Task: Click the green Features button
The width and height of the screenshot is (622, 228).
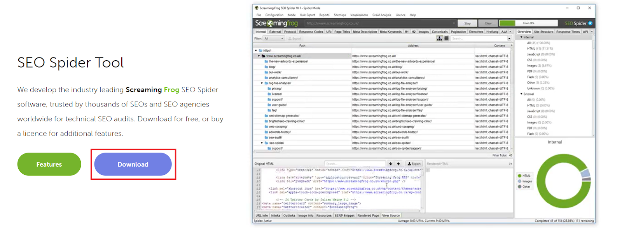Action: 49,164
